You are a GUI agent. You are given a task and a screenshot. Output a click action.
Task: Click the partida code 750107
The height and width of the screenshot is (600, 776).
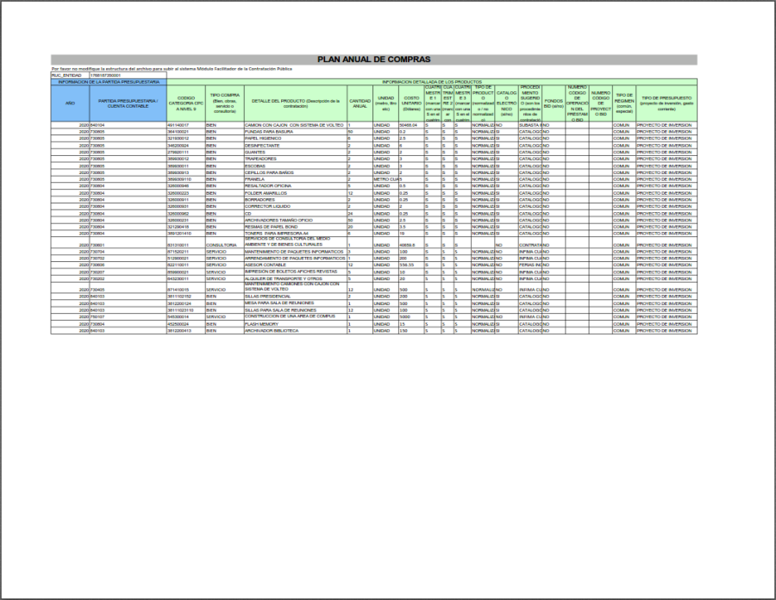(x=128, y=316)
